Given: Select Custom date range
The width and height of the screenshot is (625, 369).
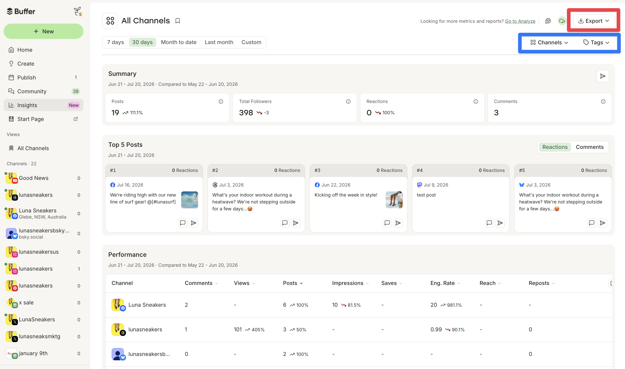Looking at the screenshot, I should point(251,42).
